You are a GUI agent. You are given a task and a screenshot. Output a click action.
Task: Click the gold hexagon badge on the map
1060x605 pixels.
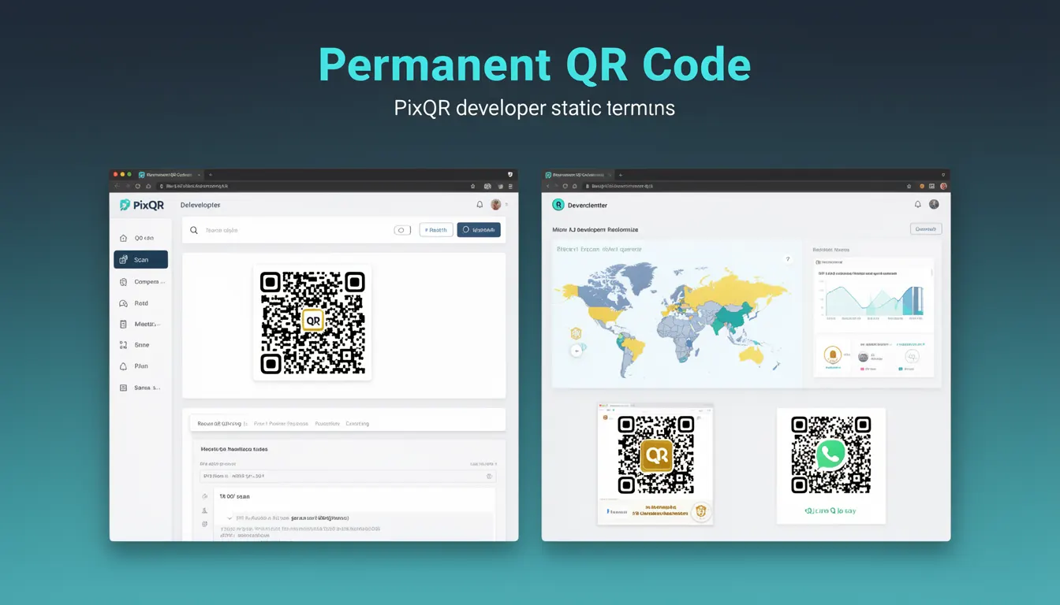tap(576, 333)
